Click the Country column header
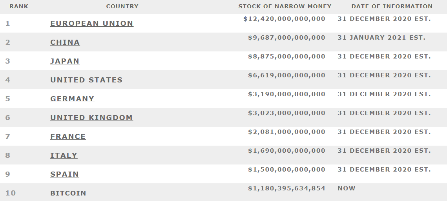The width and height of the screenshot is (447, 201). 122,6
